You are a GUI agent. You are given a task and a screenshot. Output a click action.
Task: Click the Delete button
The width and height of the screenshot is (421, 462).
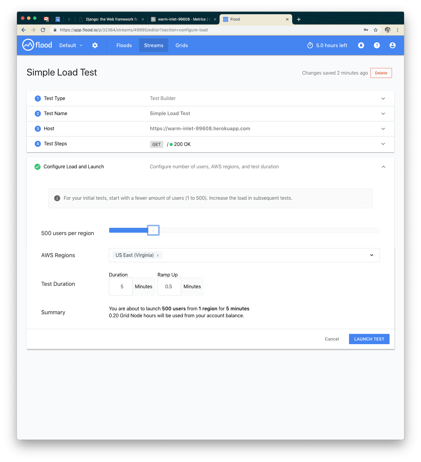[x=381, y=73]
